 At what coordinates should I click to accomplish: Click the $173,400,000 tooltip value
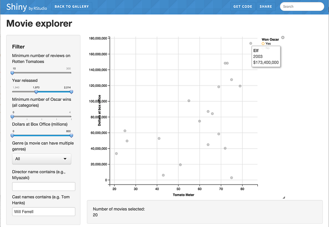click(266, 63)
